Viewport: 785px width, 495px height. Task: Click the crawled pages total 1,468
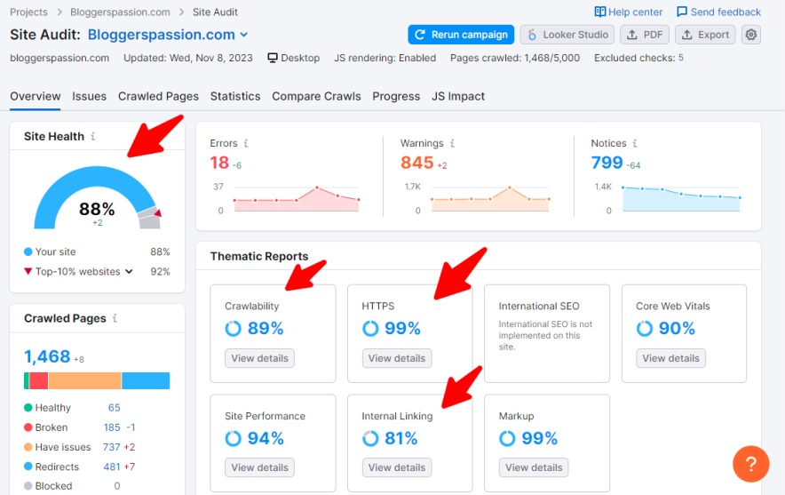coord(47,356)
